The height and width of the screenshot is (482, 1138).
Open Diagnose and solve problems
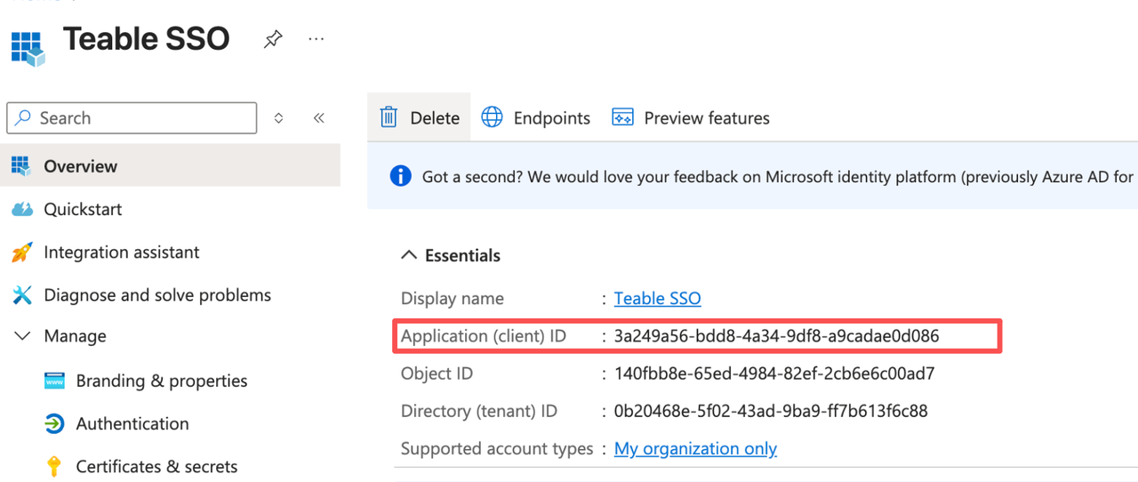157,295
